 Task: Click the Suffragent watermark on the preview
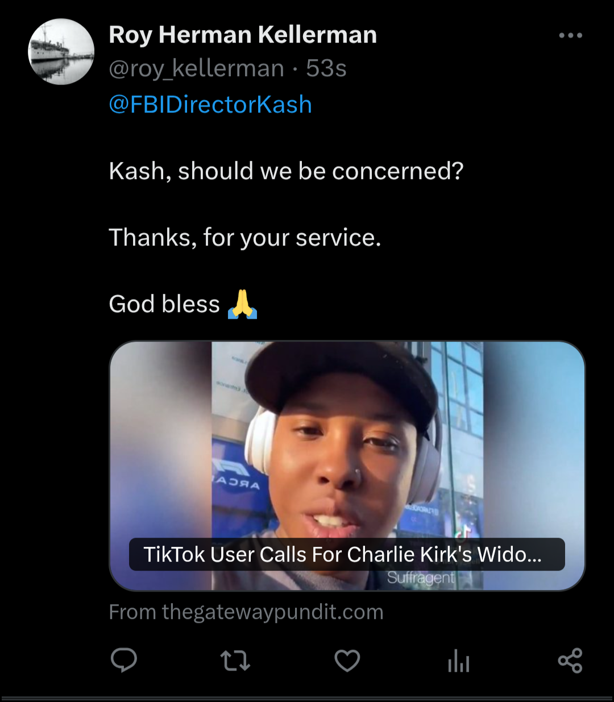point(421,578)
